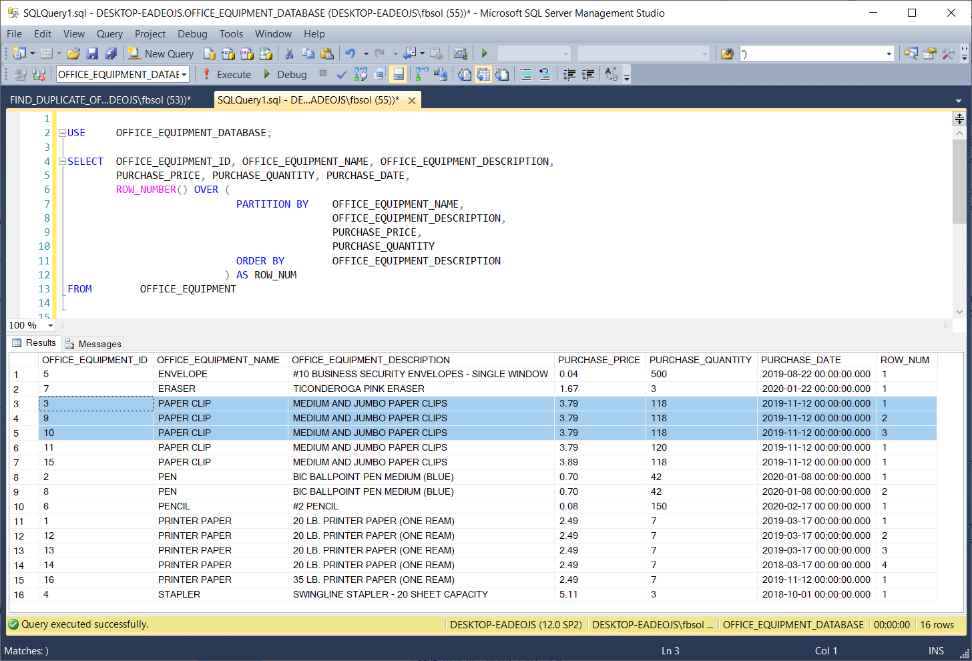Collapse the SELECT statement code block
This screenshot has height=661, width=972.
[x=62, y=162]
